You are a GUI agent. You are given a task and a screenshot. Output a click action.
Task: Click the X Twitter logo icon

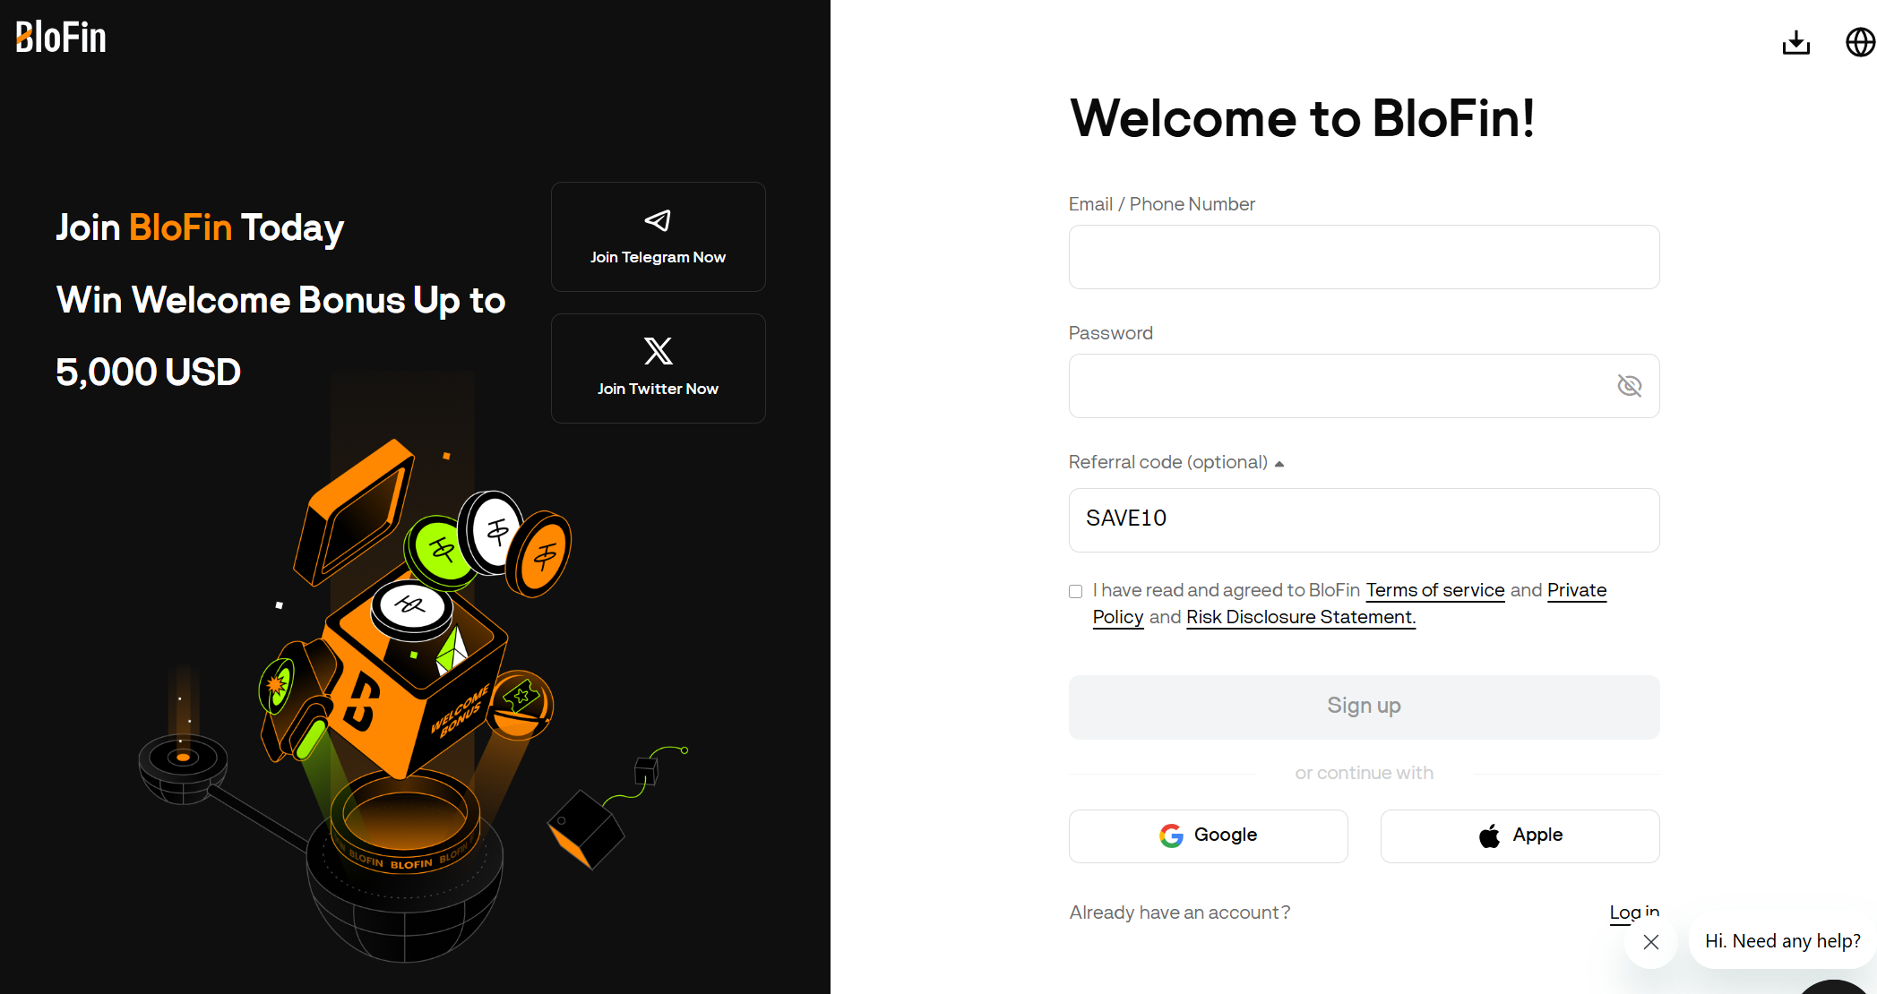coord(658,351)
